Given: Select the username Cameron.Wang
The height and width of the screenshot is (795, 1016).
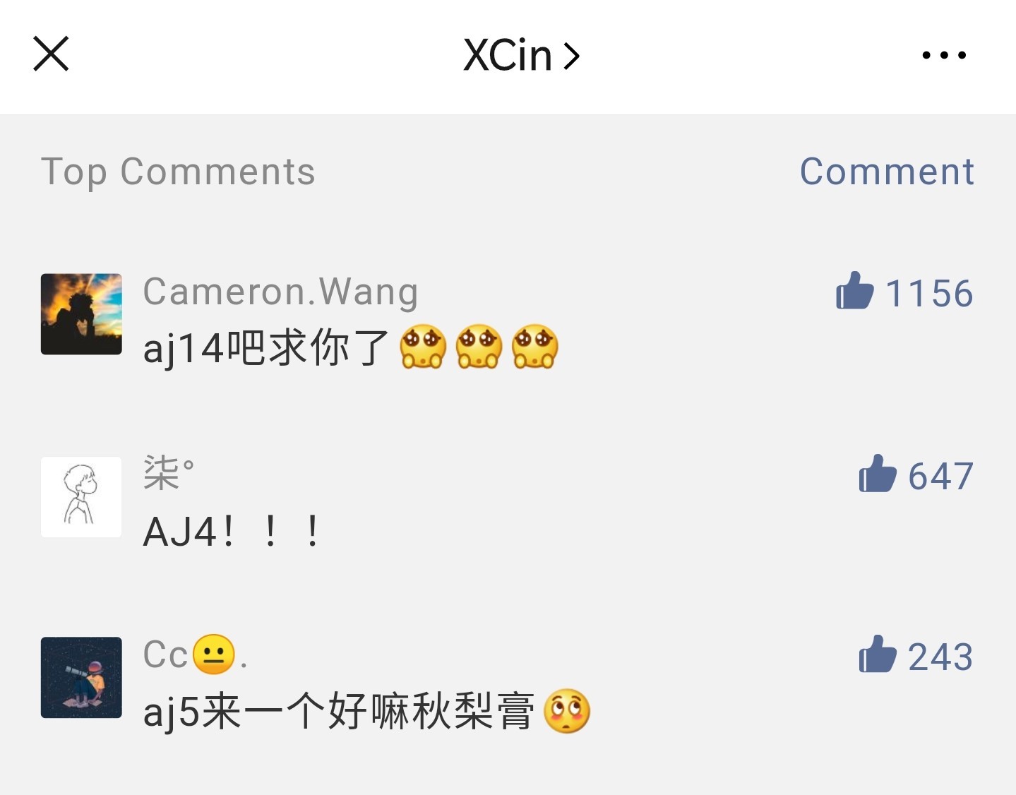Looking at the screenshot, I should click(x=281, y=292).
